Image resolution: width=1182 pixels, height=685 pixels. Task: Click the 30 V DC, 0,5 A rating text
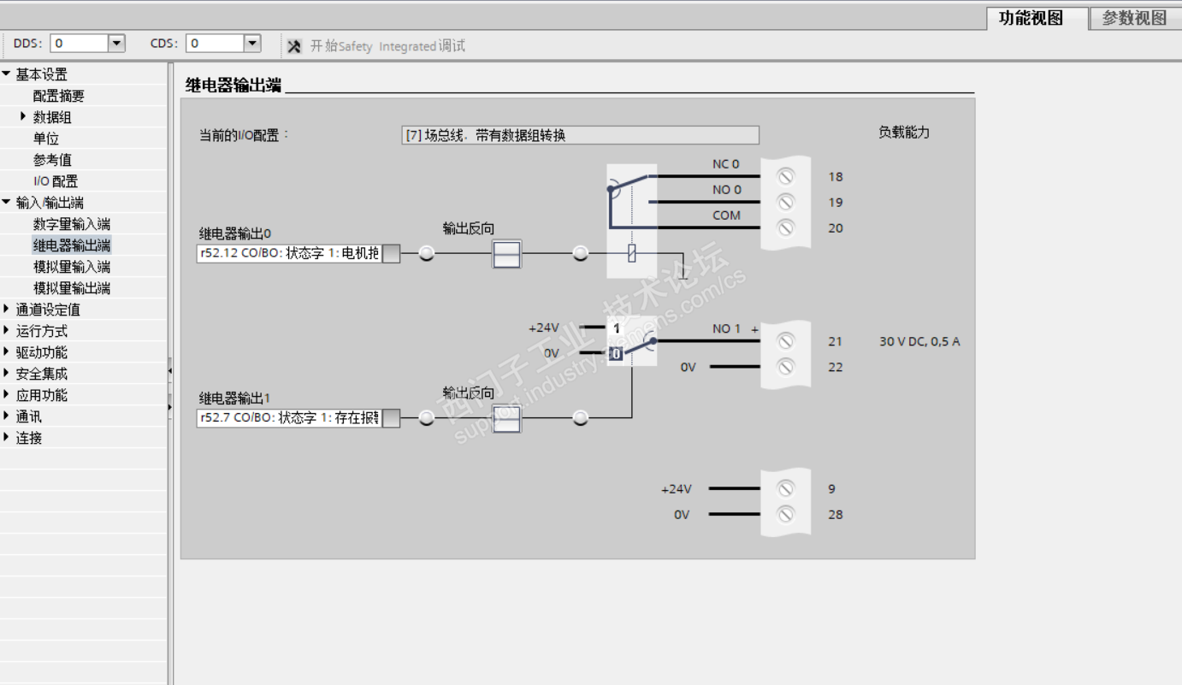click(x=920, y=342)
